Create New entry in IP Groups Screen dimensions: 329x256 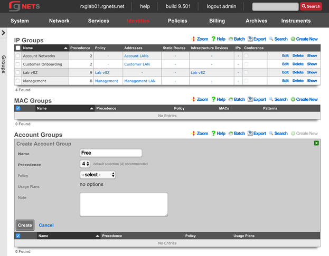(293, 39)
